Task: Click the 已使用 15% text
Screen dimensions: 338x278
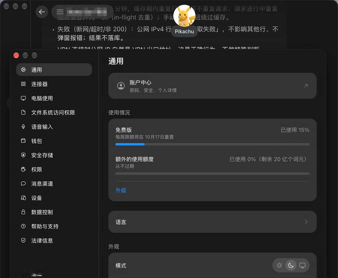Action: tap(295, 130)
